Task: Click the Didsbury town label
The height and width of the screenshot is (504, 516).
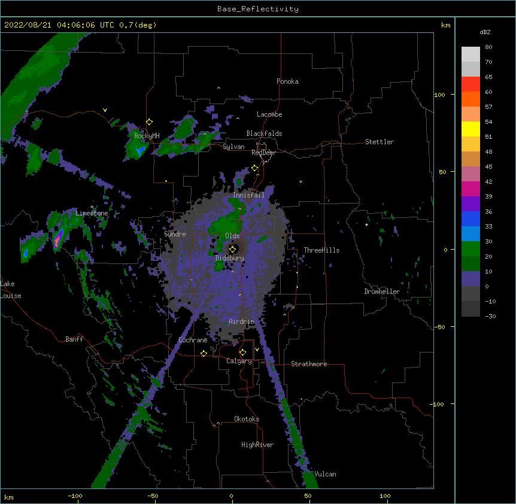Action: click(x=230, y=258)
